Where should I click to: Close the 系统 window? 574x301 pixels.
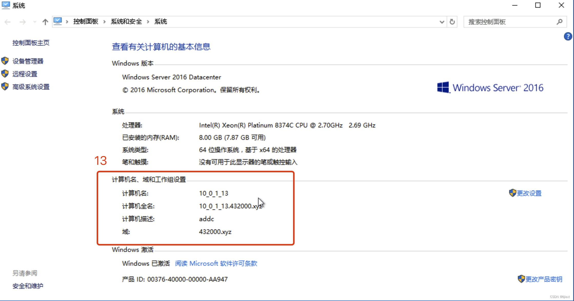point(561,5)
